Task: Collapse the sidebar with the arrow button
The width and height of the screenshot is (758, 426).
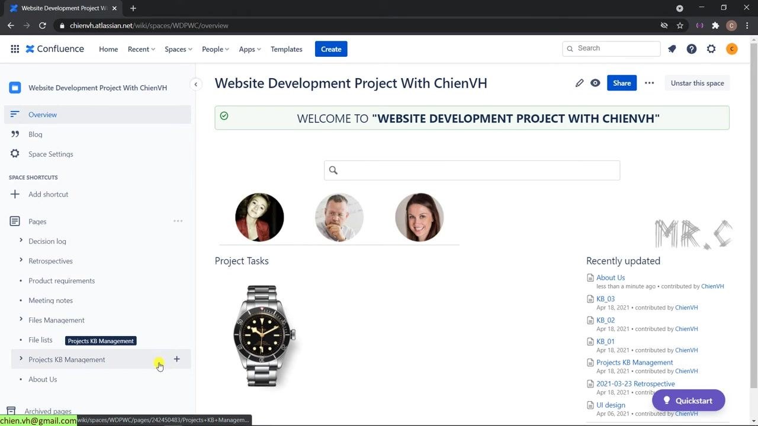Action: click(195, 85)
